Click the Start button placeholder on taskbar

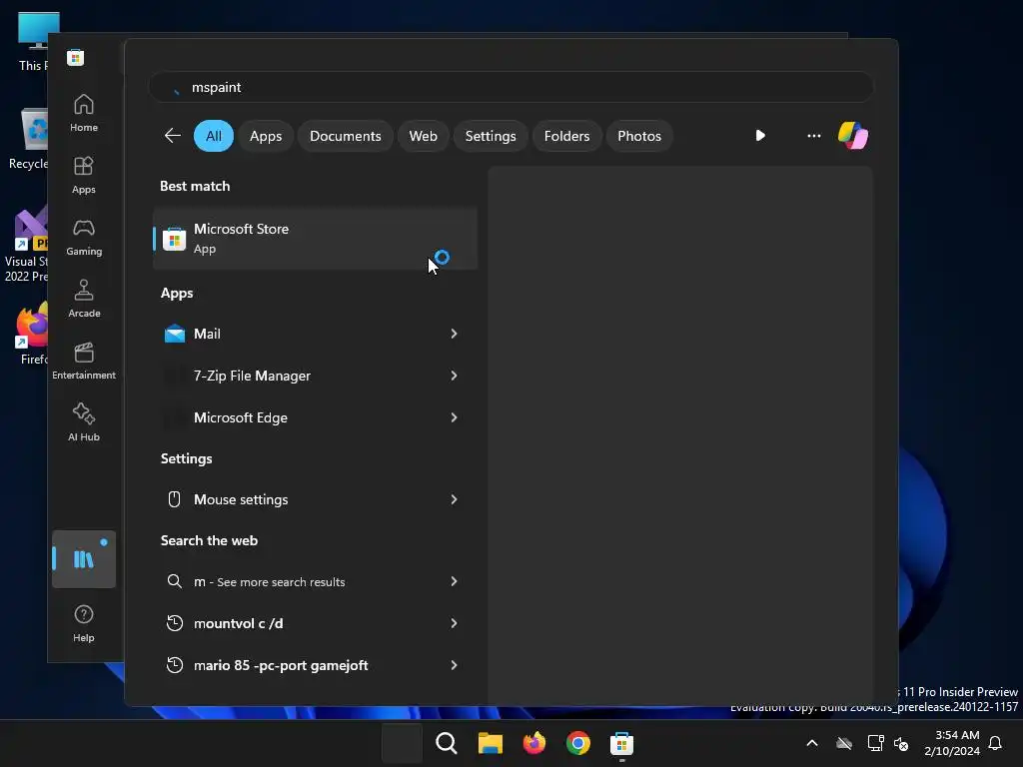pos(402,743)
